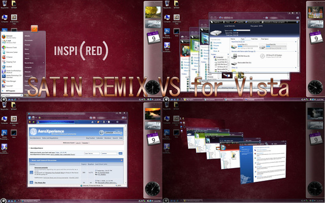Image resolution: width=325 pixels, height=203 pixels.
Task: Open Views dropdown in the front Computer window
Action: point(229,22)
